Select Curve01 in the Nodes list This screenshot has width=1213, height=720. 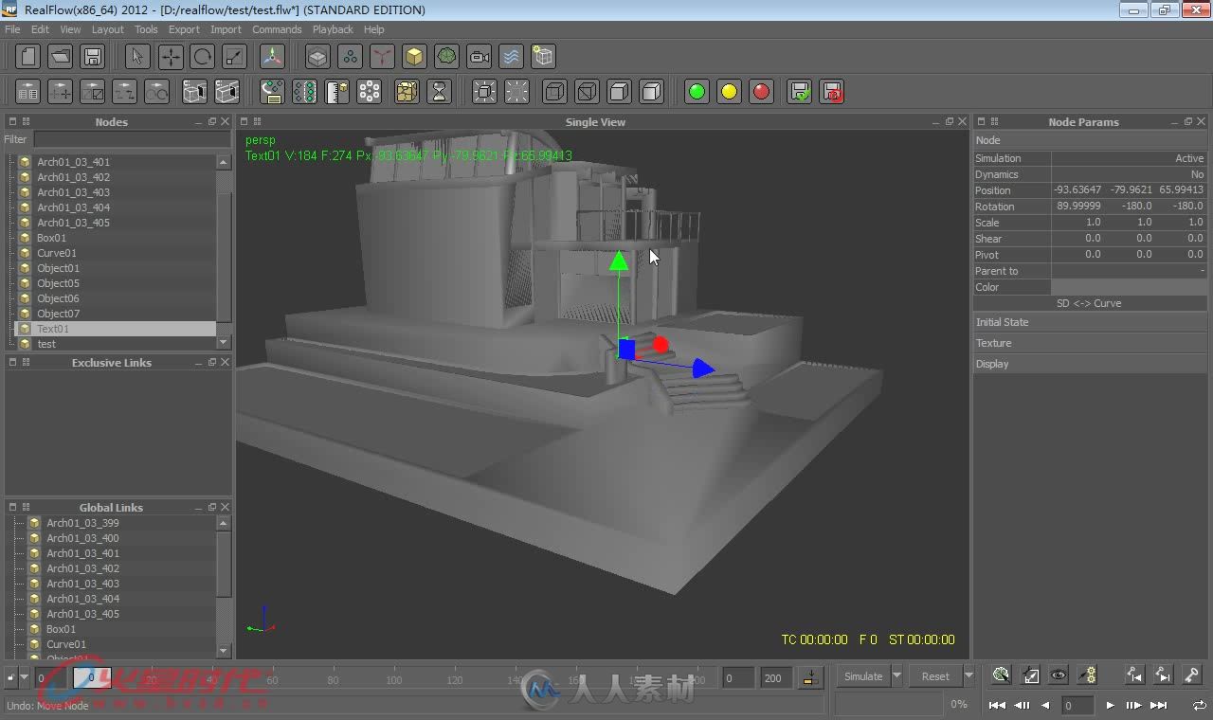pyautogui.click(x=57, y=253)
